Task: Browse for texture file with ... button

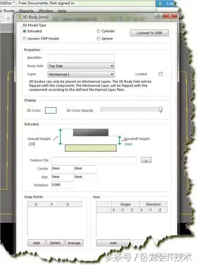Action: click(x=146, y=160)
